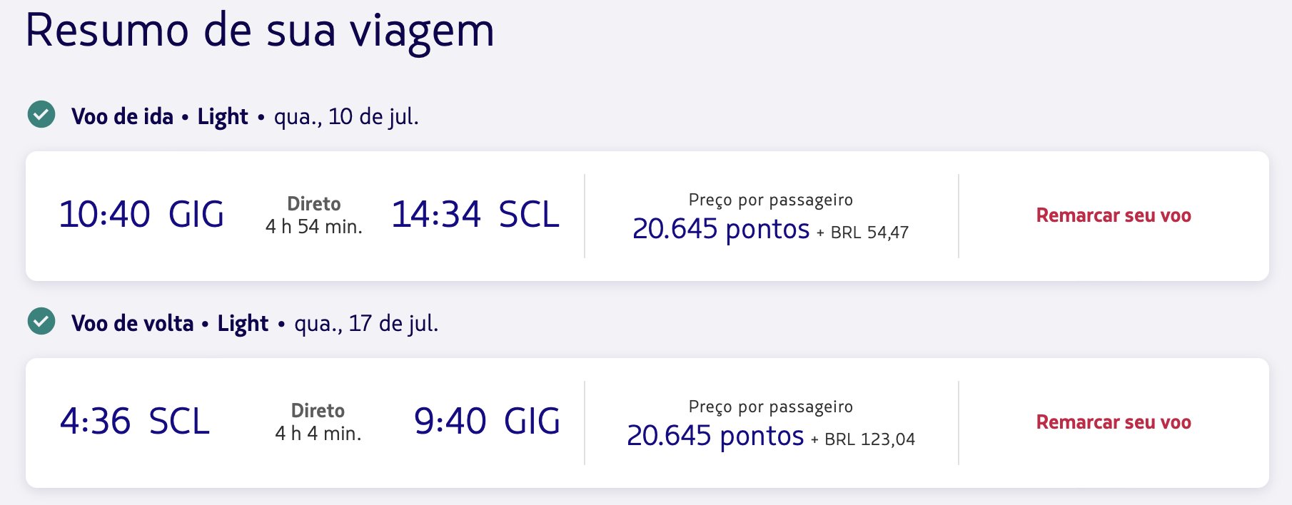Click the BRL 123,04 fee amount

coord(869,439)
